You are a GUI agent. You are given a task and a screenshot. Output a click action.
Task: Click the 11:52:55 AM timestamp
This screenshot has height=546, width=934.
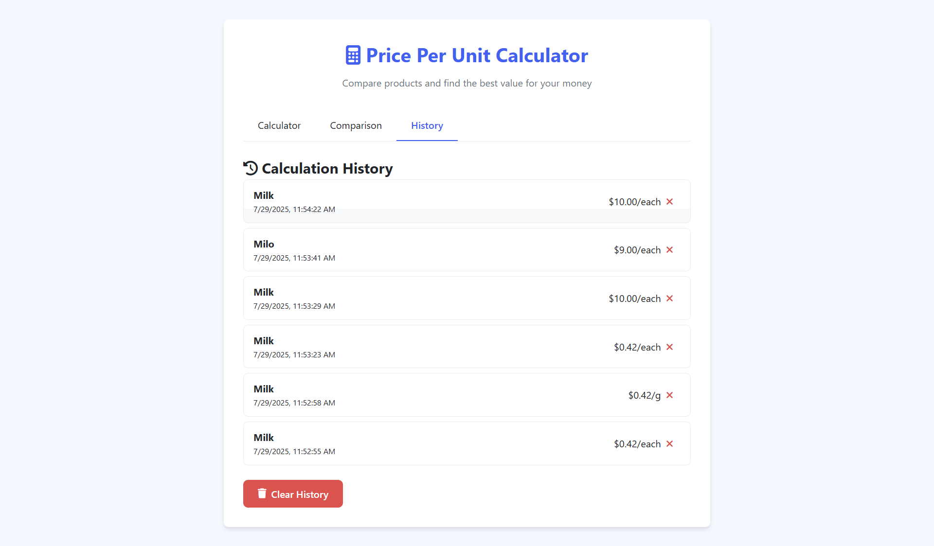click(294, 451)
